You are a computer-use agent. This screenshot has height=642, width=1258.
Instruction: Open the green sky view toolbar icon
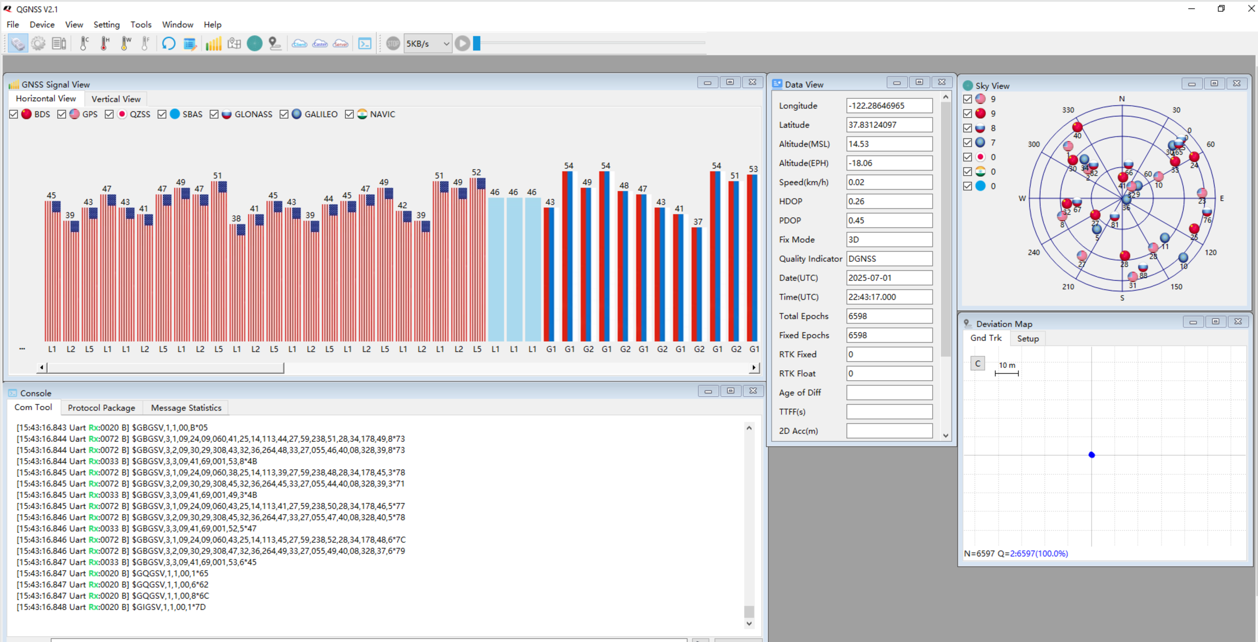(254, 44)
